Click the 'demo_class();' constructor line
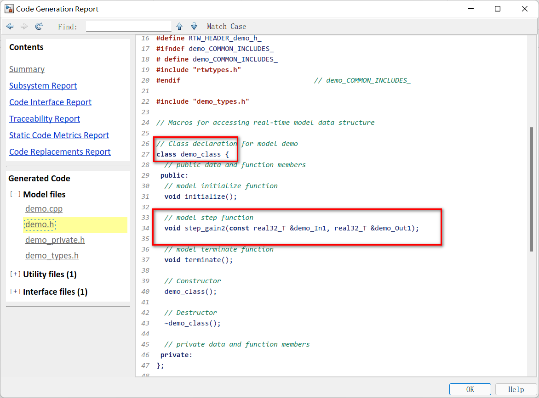The height and width of the screenshot is (398, 539). [x=190, y=291]
